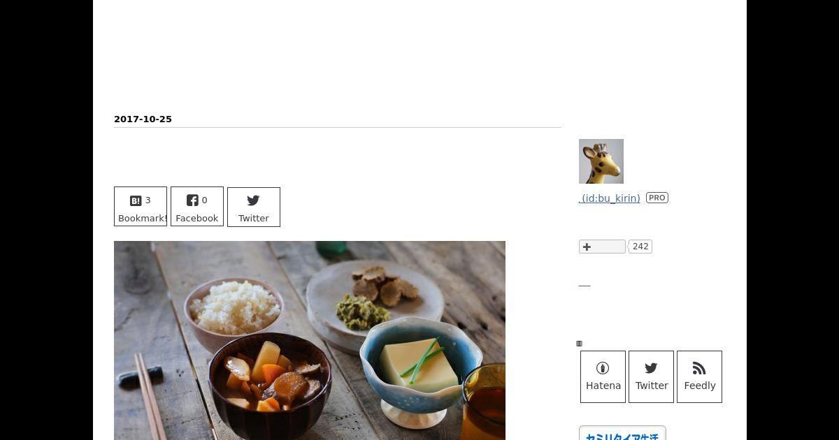Click the giraffe profile avatar

pyautogui.click(x=601, y=161)
